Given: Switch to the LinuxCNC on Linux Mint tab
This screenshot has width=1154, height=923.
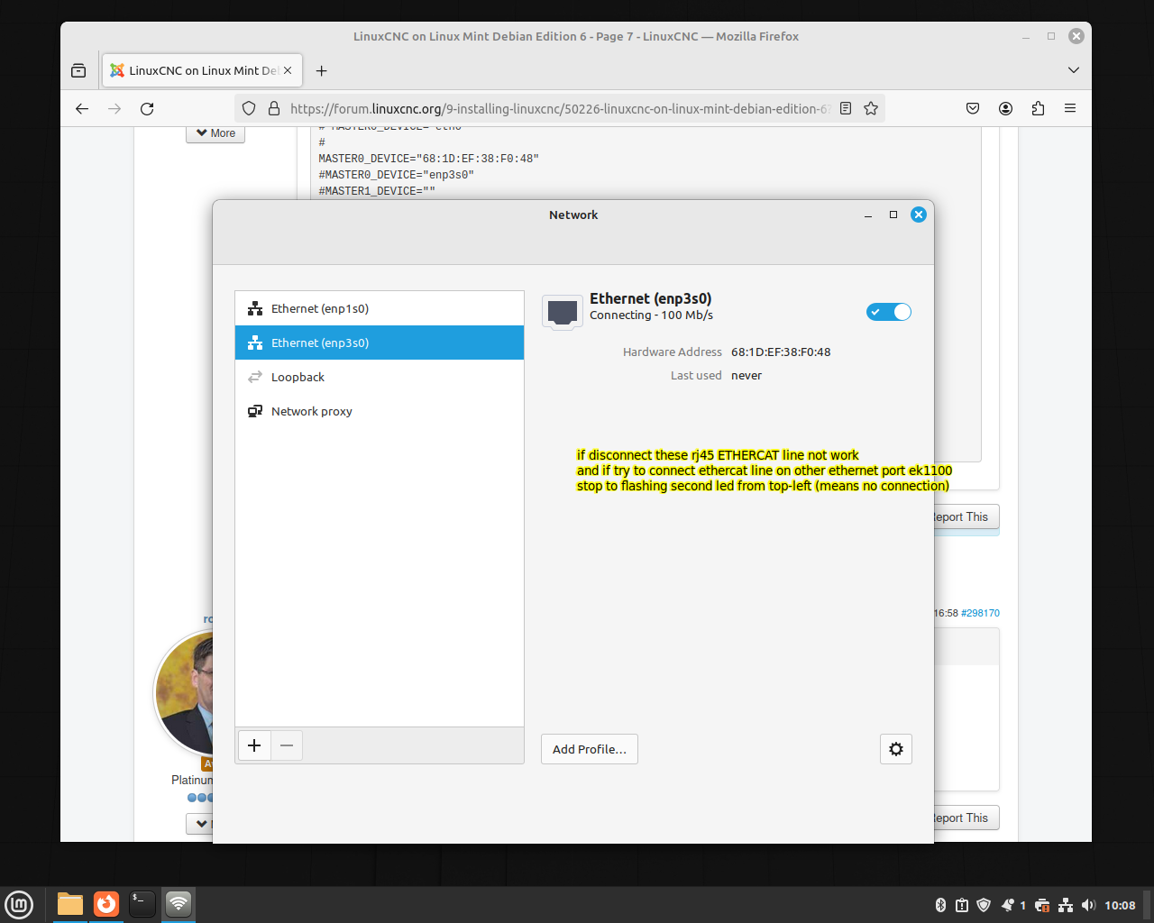Looking at the screenshot, I should [203, 70].
